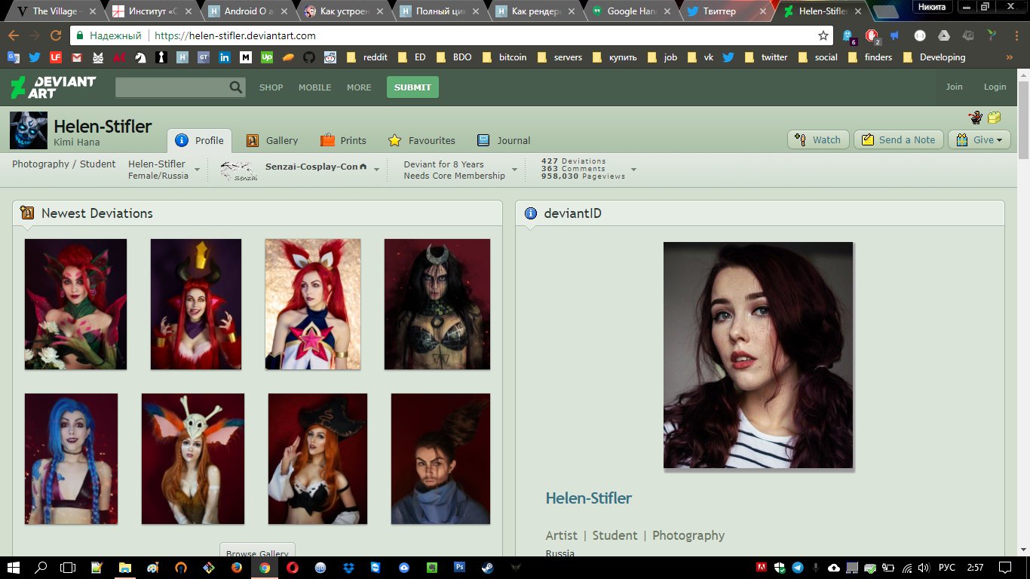Expand the Helen-Stifler Female/Russia dropdown arrow
Screen dimensions: 1030x579
[198, 170]
